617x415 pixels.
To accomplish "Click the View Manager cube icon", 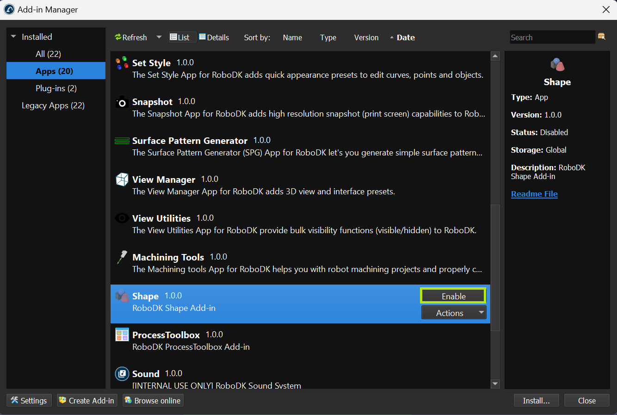I will click(122, 180).
